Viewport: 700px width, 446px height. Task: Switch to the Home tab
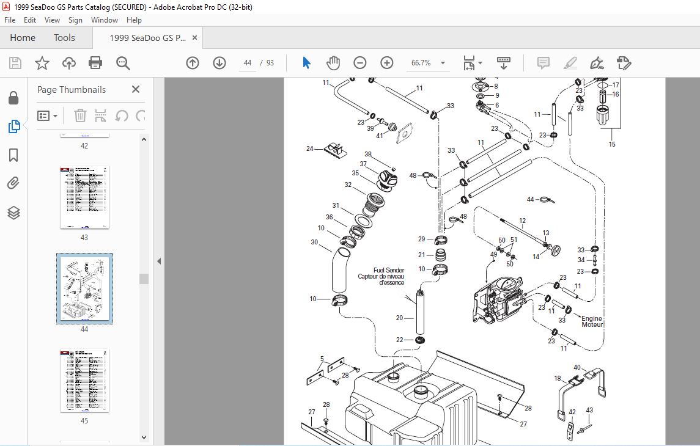point(23,38)
